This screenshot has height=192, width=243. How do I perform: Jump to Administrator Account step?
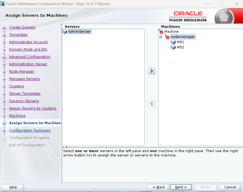[x=28, y=42]
